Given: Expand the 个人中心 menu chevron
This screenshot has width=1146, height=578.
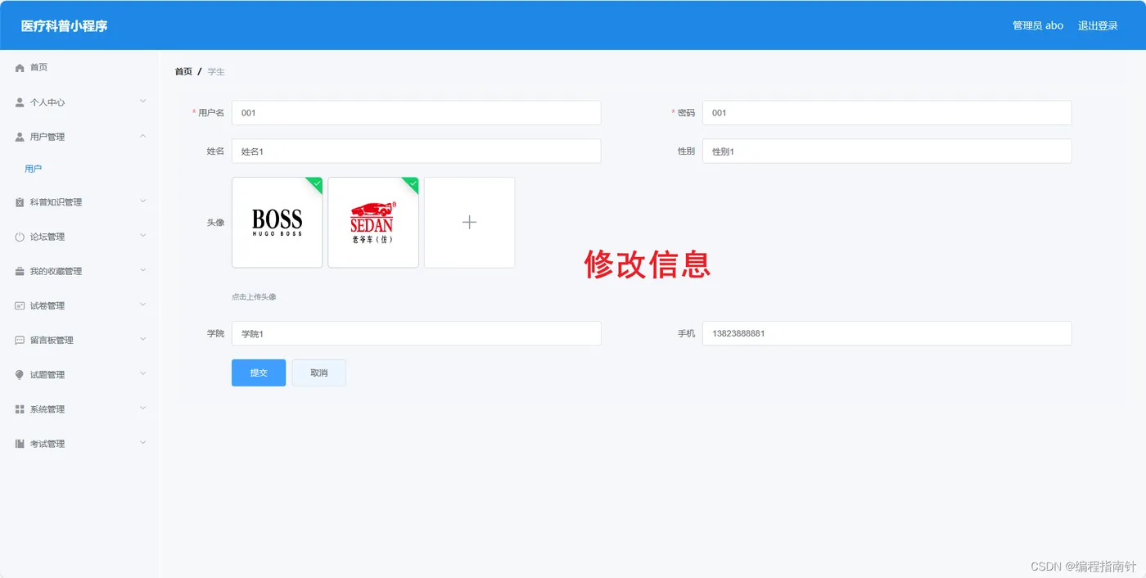Looking at the screenshot, I should pos(142,102).
